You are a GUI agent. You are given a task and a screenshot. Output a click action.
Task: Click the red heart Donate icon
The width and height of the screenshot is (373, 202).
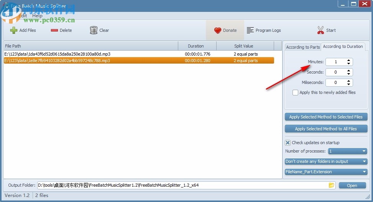tap(218, 30)
